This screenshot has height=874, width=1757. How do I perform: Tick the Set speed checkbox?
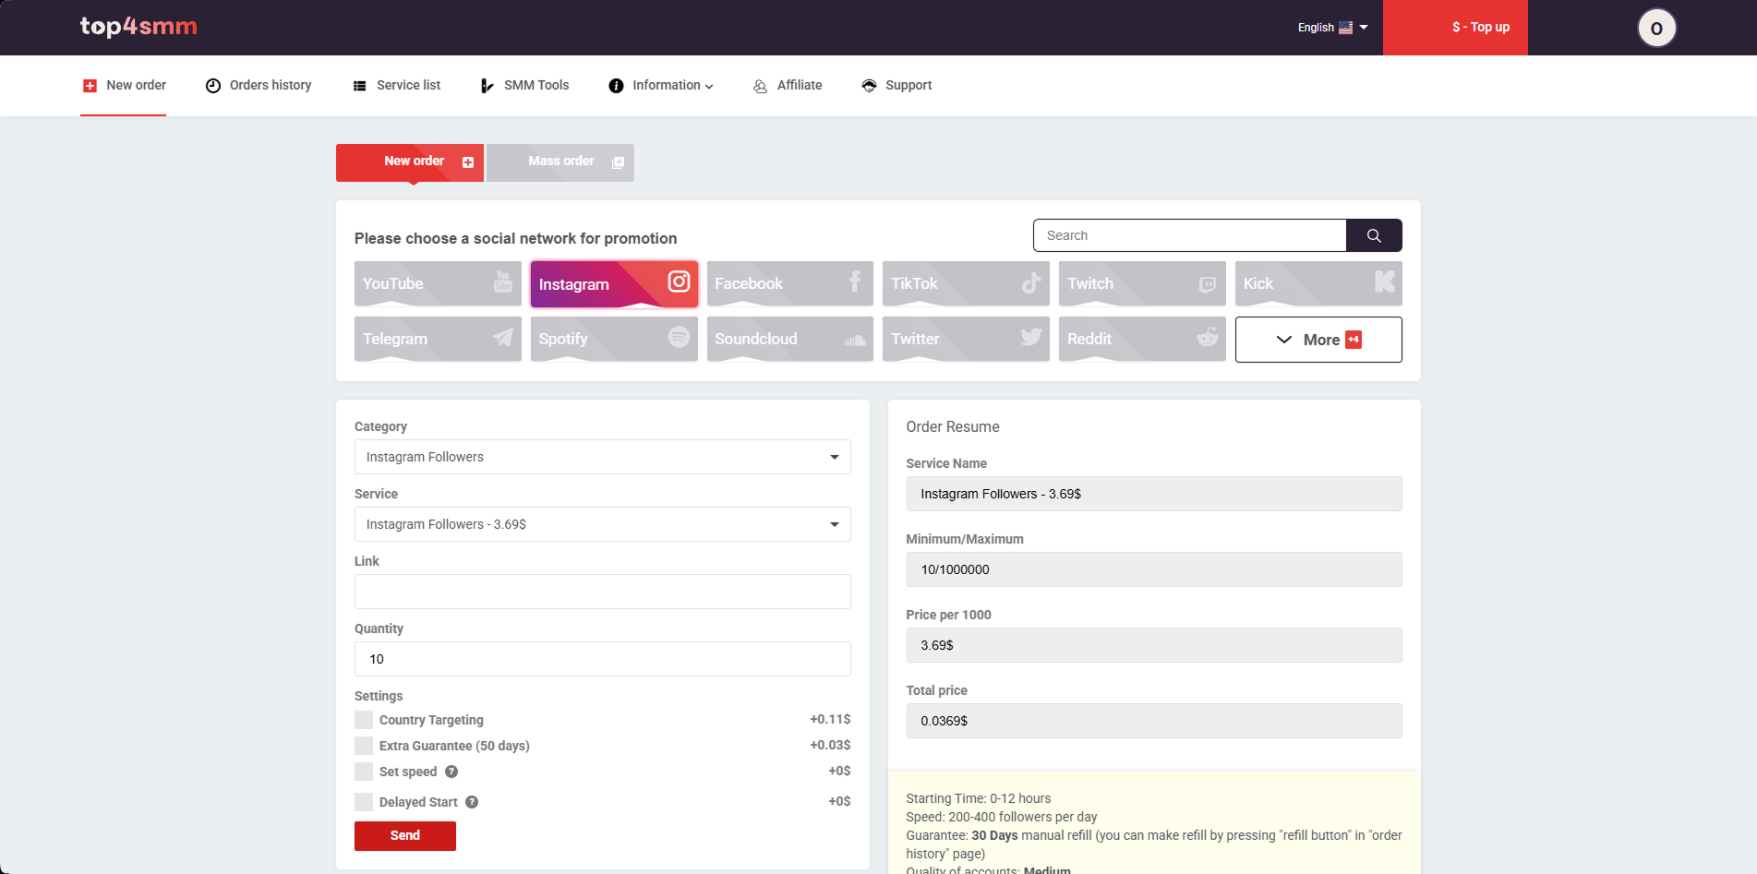click(x=364, y=772)
